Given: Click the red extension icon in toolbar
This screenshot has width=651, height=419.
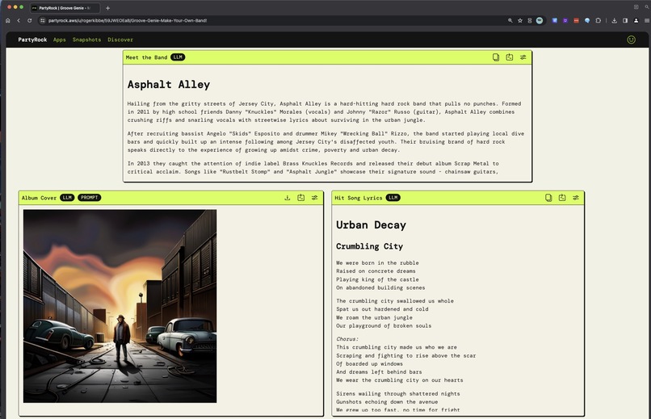Looking at the screenshot, I should click(576, 20).
